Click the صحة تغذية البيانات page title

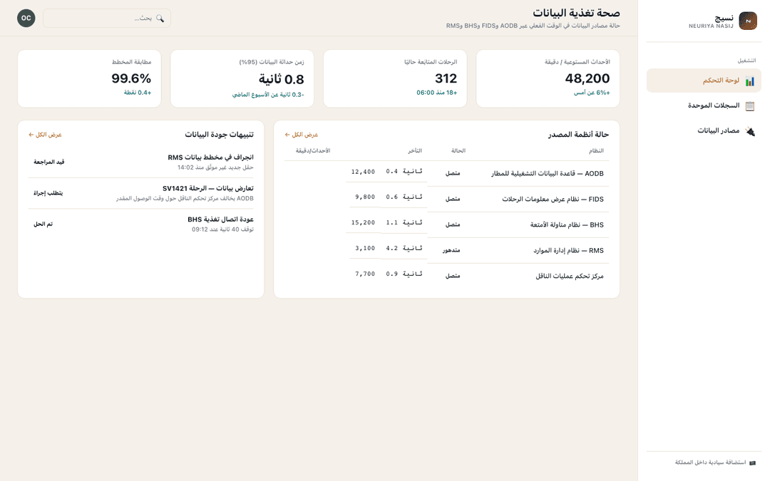coord(576,13)
